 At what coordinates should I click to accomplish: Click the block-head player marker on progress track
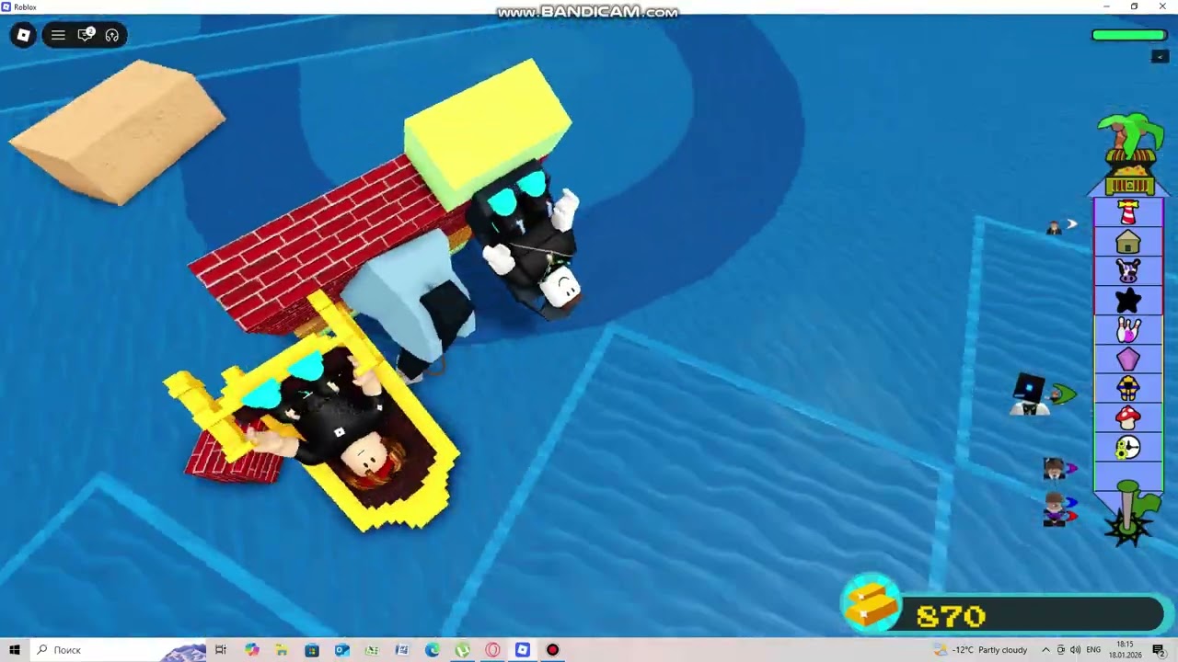pyautogui.click(x=1029, y=394)
